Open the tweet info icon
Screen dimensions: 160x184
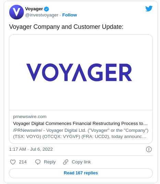(149, 149)
